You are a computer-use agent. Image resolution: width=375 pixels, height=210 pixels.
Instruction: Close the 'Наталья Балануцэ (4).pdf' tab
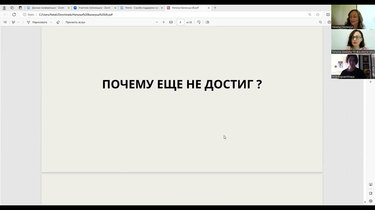209,8
